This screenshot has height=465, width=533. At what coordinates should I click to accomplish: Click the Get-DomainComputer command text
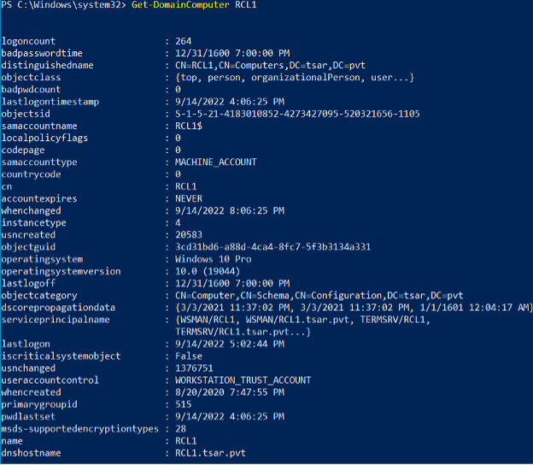click(180, 5)
